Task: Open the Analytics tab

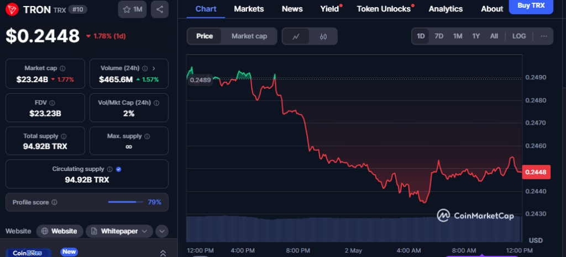Action: (x=446, y=9)
